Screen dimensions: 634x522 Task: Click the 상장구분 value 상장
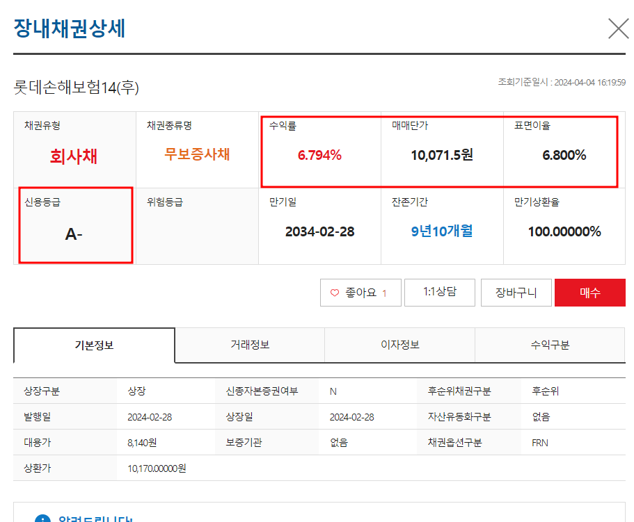(x=136, y=391)
